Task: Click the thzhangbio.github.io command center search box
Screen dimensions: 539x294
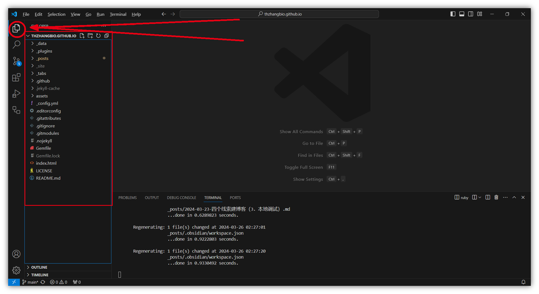Action: 279,14
